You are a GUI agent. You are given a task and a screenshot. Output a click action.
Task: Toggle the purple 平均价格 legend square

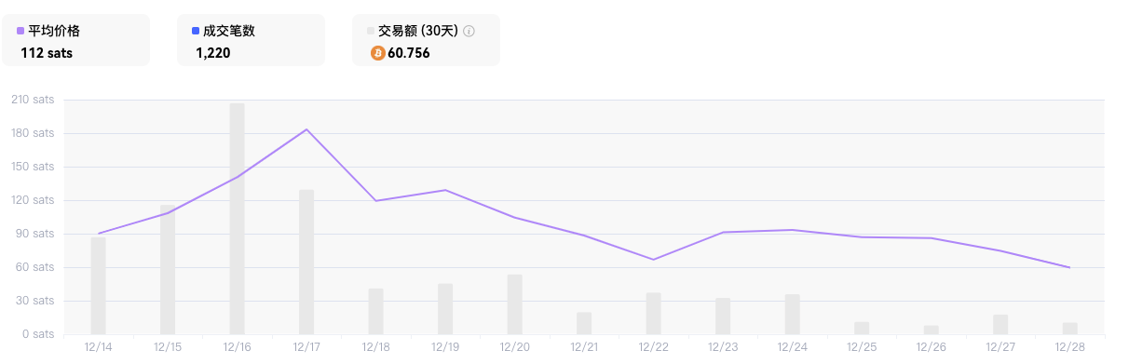coord(20,31)
